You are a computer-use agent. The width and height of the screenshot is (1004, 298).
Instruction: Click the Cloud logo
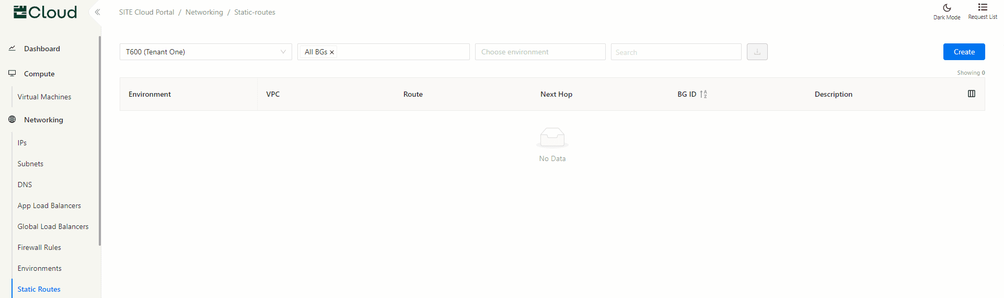point(45,12)
